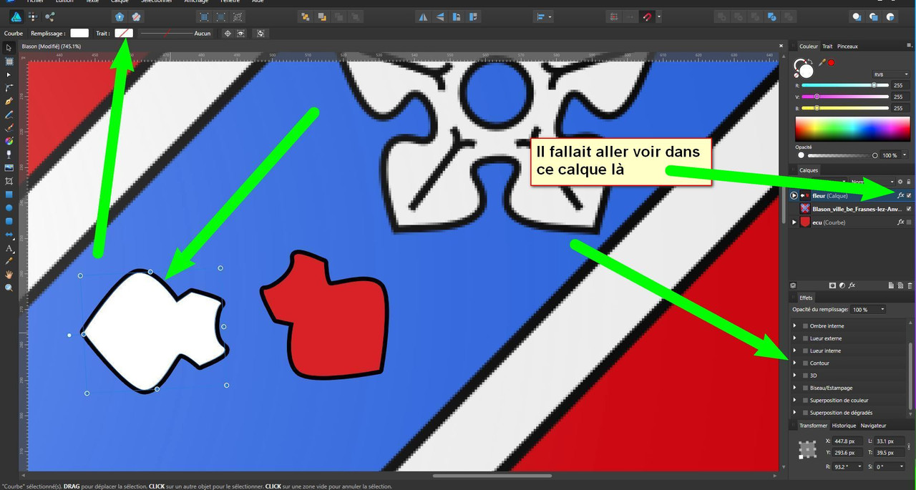This screenshot has width=916, height=490.
Task: Open the alignment options dropdown
Action: [543, 16]
